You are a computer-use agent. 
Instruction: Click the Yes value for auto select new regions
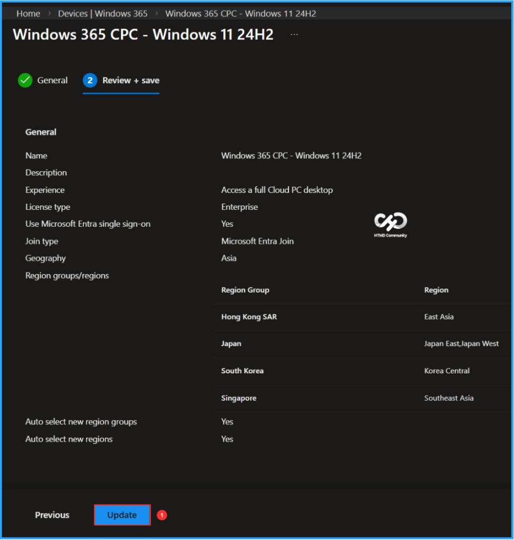[227, 439]
